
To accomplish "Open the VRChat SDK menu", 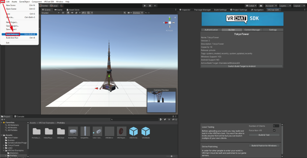I will pyautogui.click(x=49, y=1).
